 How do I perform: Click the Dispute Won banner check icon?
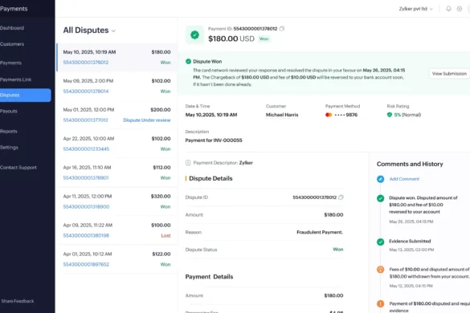click(188, 62)
